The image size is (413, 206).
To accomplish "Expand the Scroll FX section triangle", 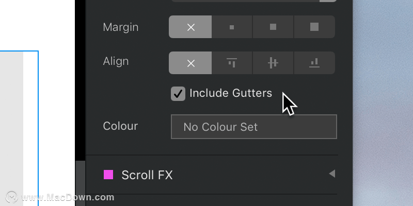I will [332, 174].
